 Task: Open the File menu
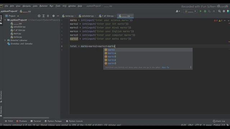[6, 6]
